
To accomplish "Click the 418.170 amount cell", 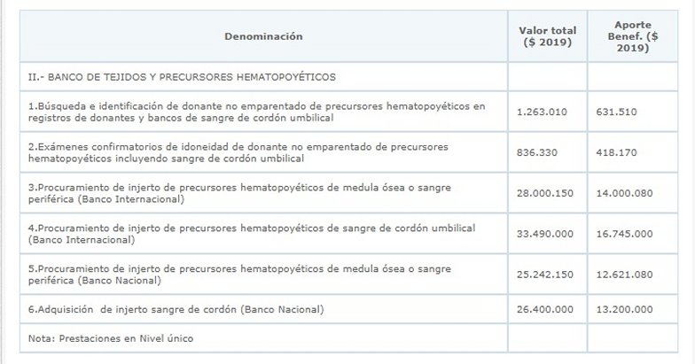I will [620, 152].
